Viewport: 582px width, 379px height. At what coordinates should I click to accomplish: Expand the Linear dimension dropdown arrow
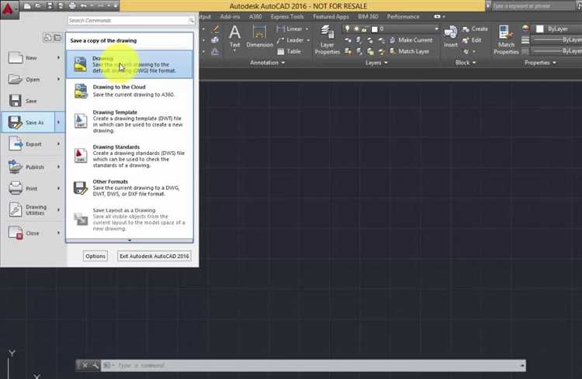[x=308, y=29]
